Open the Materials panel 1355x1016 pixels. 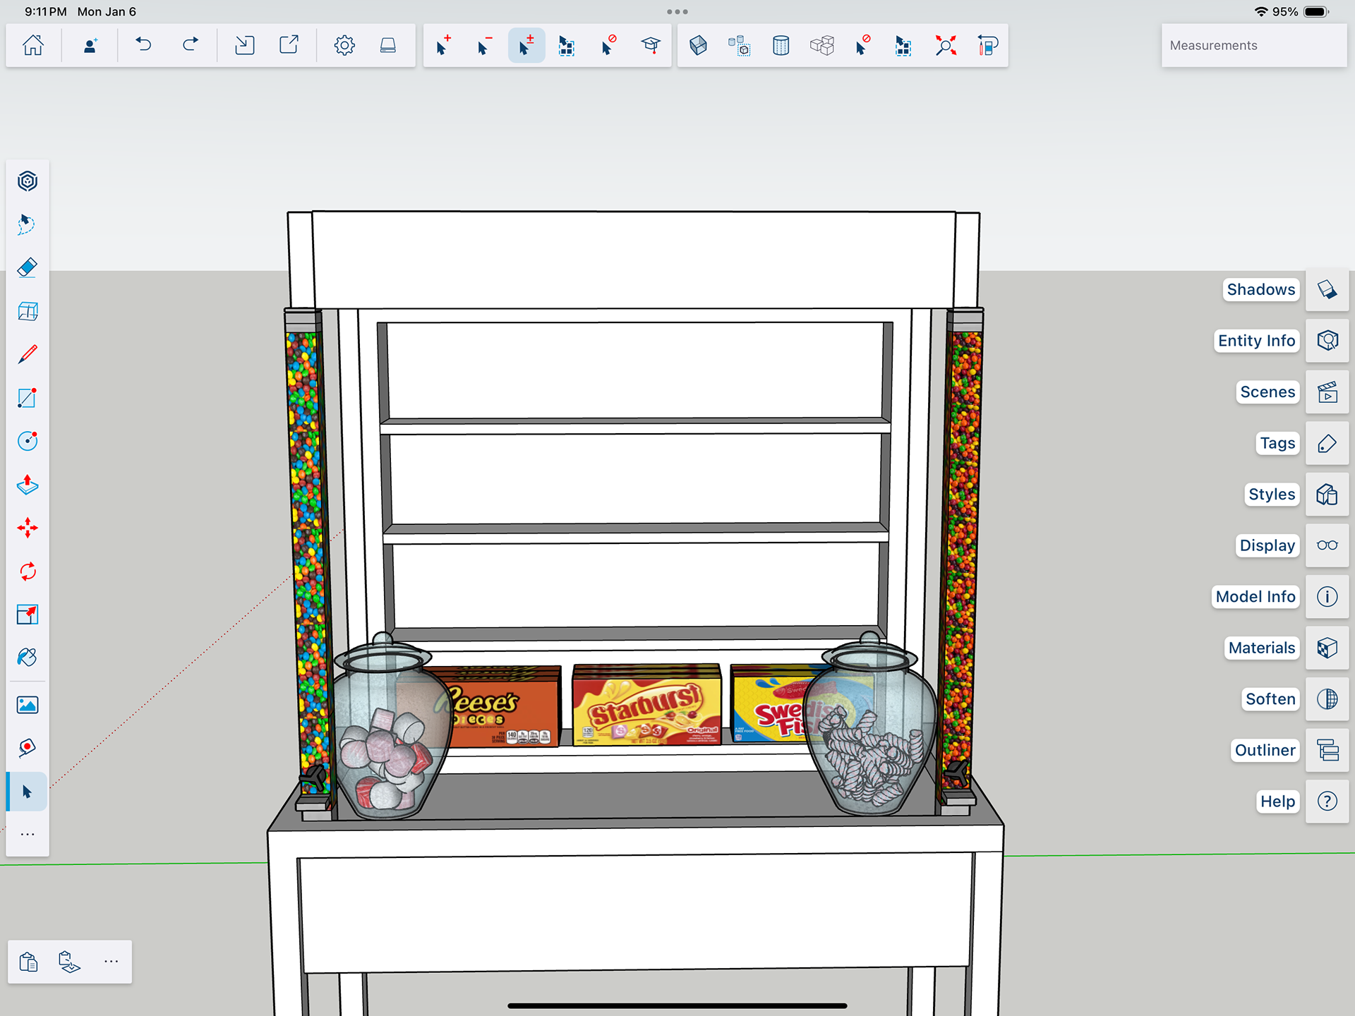point(1327,648)
